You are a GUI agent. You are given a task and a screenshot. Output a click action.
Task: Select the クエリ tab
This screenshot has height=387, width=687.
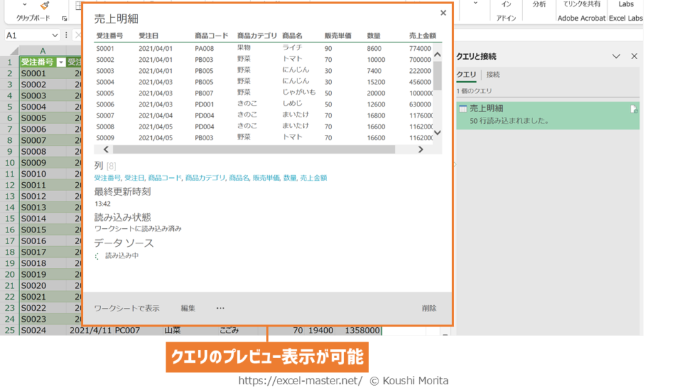coord(466,74)
